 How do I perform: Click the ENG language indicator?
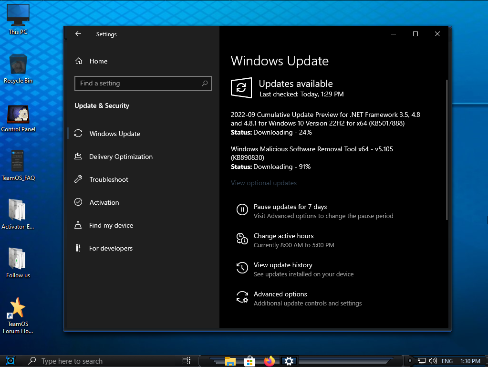tap(447, 361)
